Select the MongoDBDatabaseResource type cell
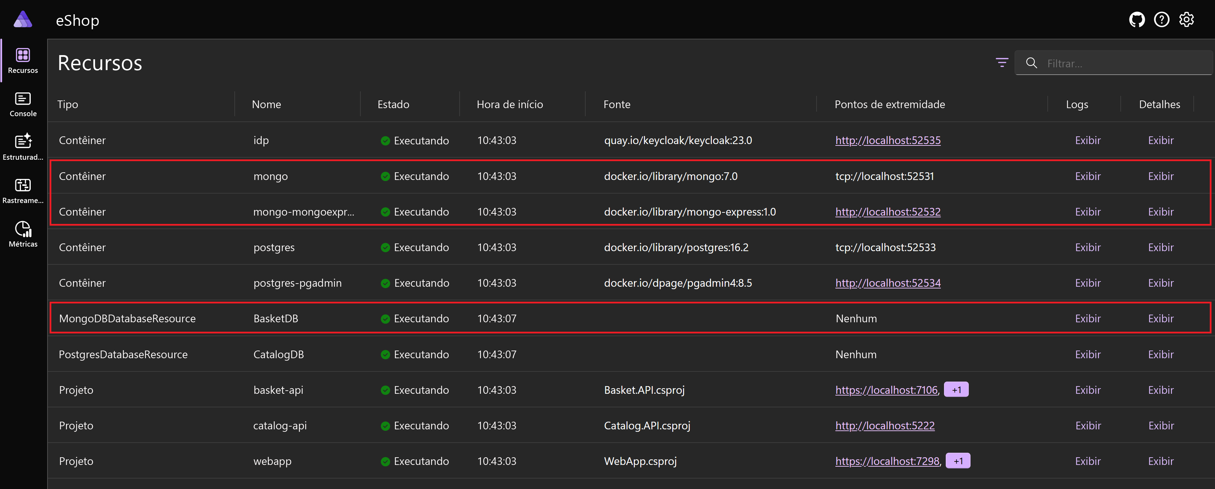Viewport: 1215px width, 489px height. pos(127,319)
